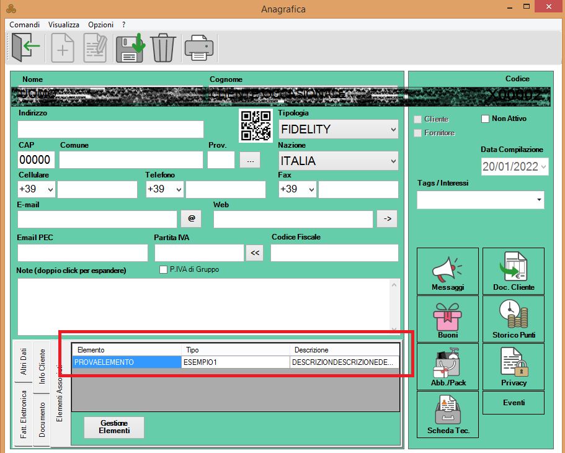
Task: Open Scheda Tec. technical sheet
Action: coord(448,414)
